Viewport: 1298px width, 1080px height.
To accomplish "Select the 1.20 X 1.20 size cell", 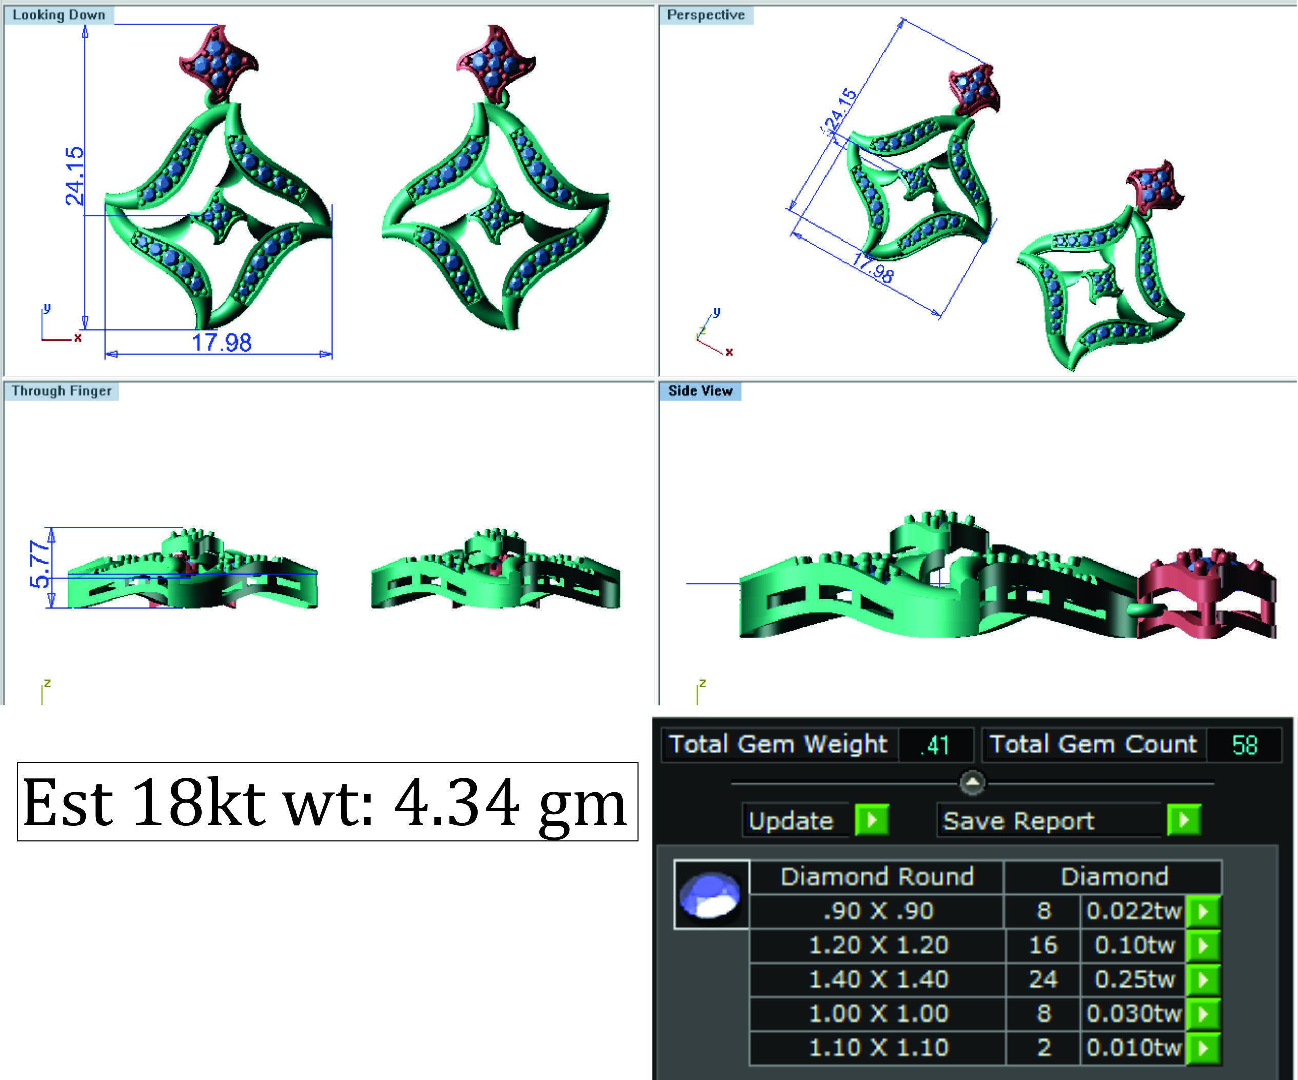I will pyautogui.click(x=878, y=945).
